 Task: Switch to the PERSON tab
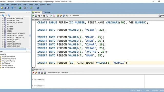pos(48,13)
